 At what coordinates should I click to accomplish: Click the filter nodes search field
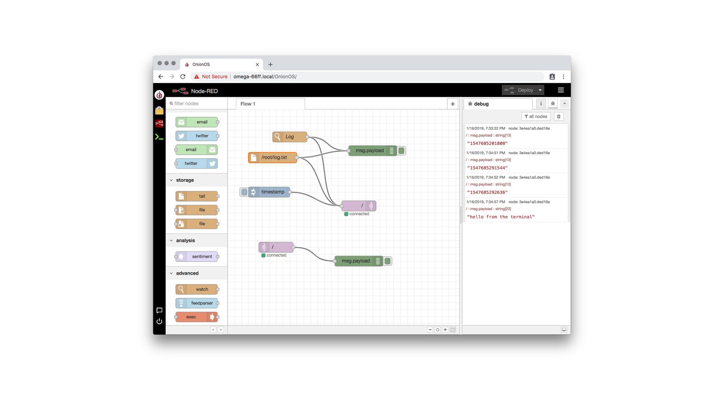pyautogui.click(x=196, y=104)
